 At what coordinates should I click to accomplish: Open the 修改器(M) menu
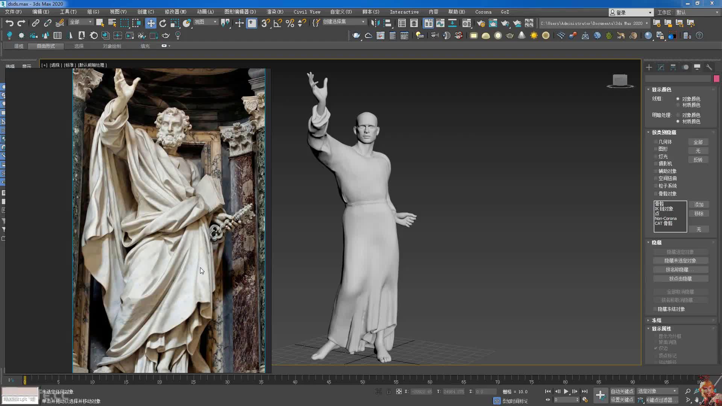(176, 12)
